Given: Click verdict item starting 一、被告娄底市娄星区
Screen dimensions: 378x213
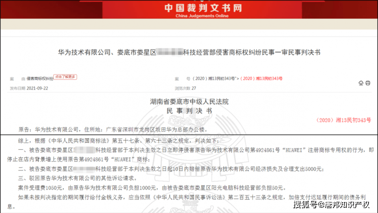Looking at the screenshot, I should click(x=191, y=155).
